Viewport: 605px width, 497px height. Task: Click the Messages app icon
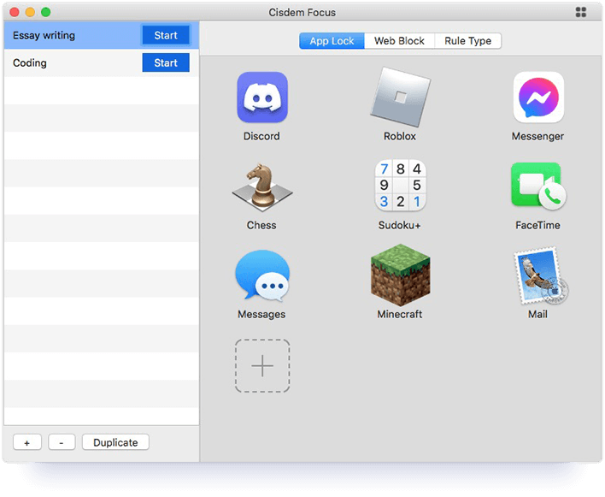(x=262, y=275)
